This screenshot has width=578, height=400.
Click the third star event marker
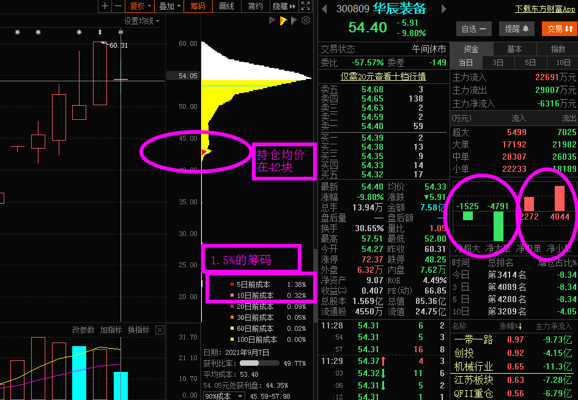(80, 32)
